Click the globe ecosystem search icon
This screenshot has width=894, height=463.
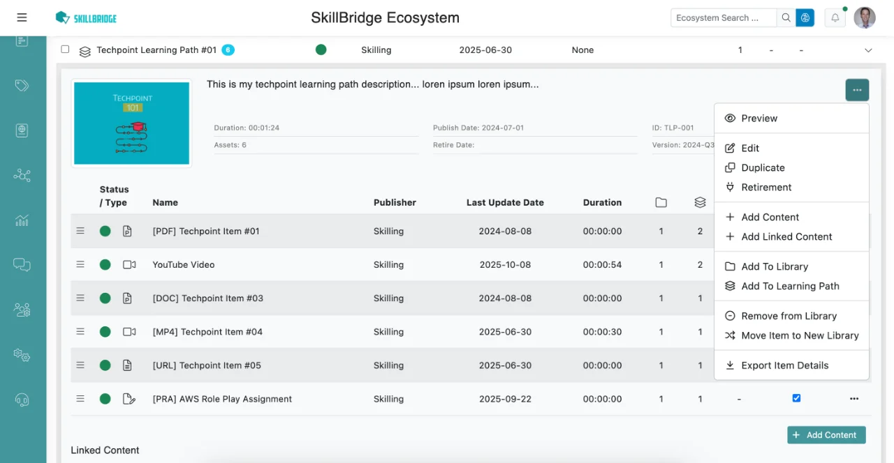click(x=805, y=18)
